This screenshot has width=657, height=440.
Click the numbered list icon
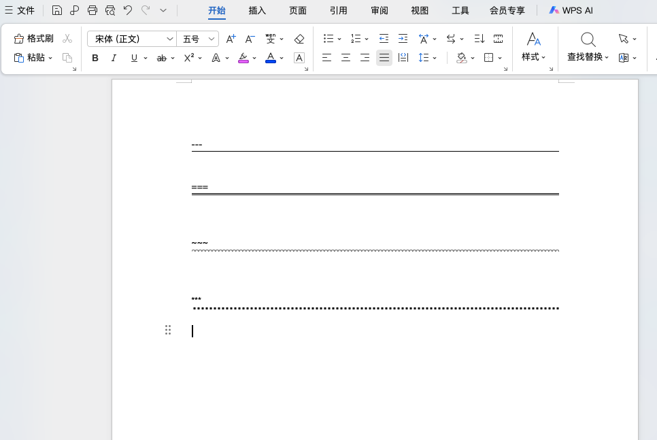356,39
